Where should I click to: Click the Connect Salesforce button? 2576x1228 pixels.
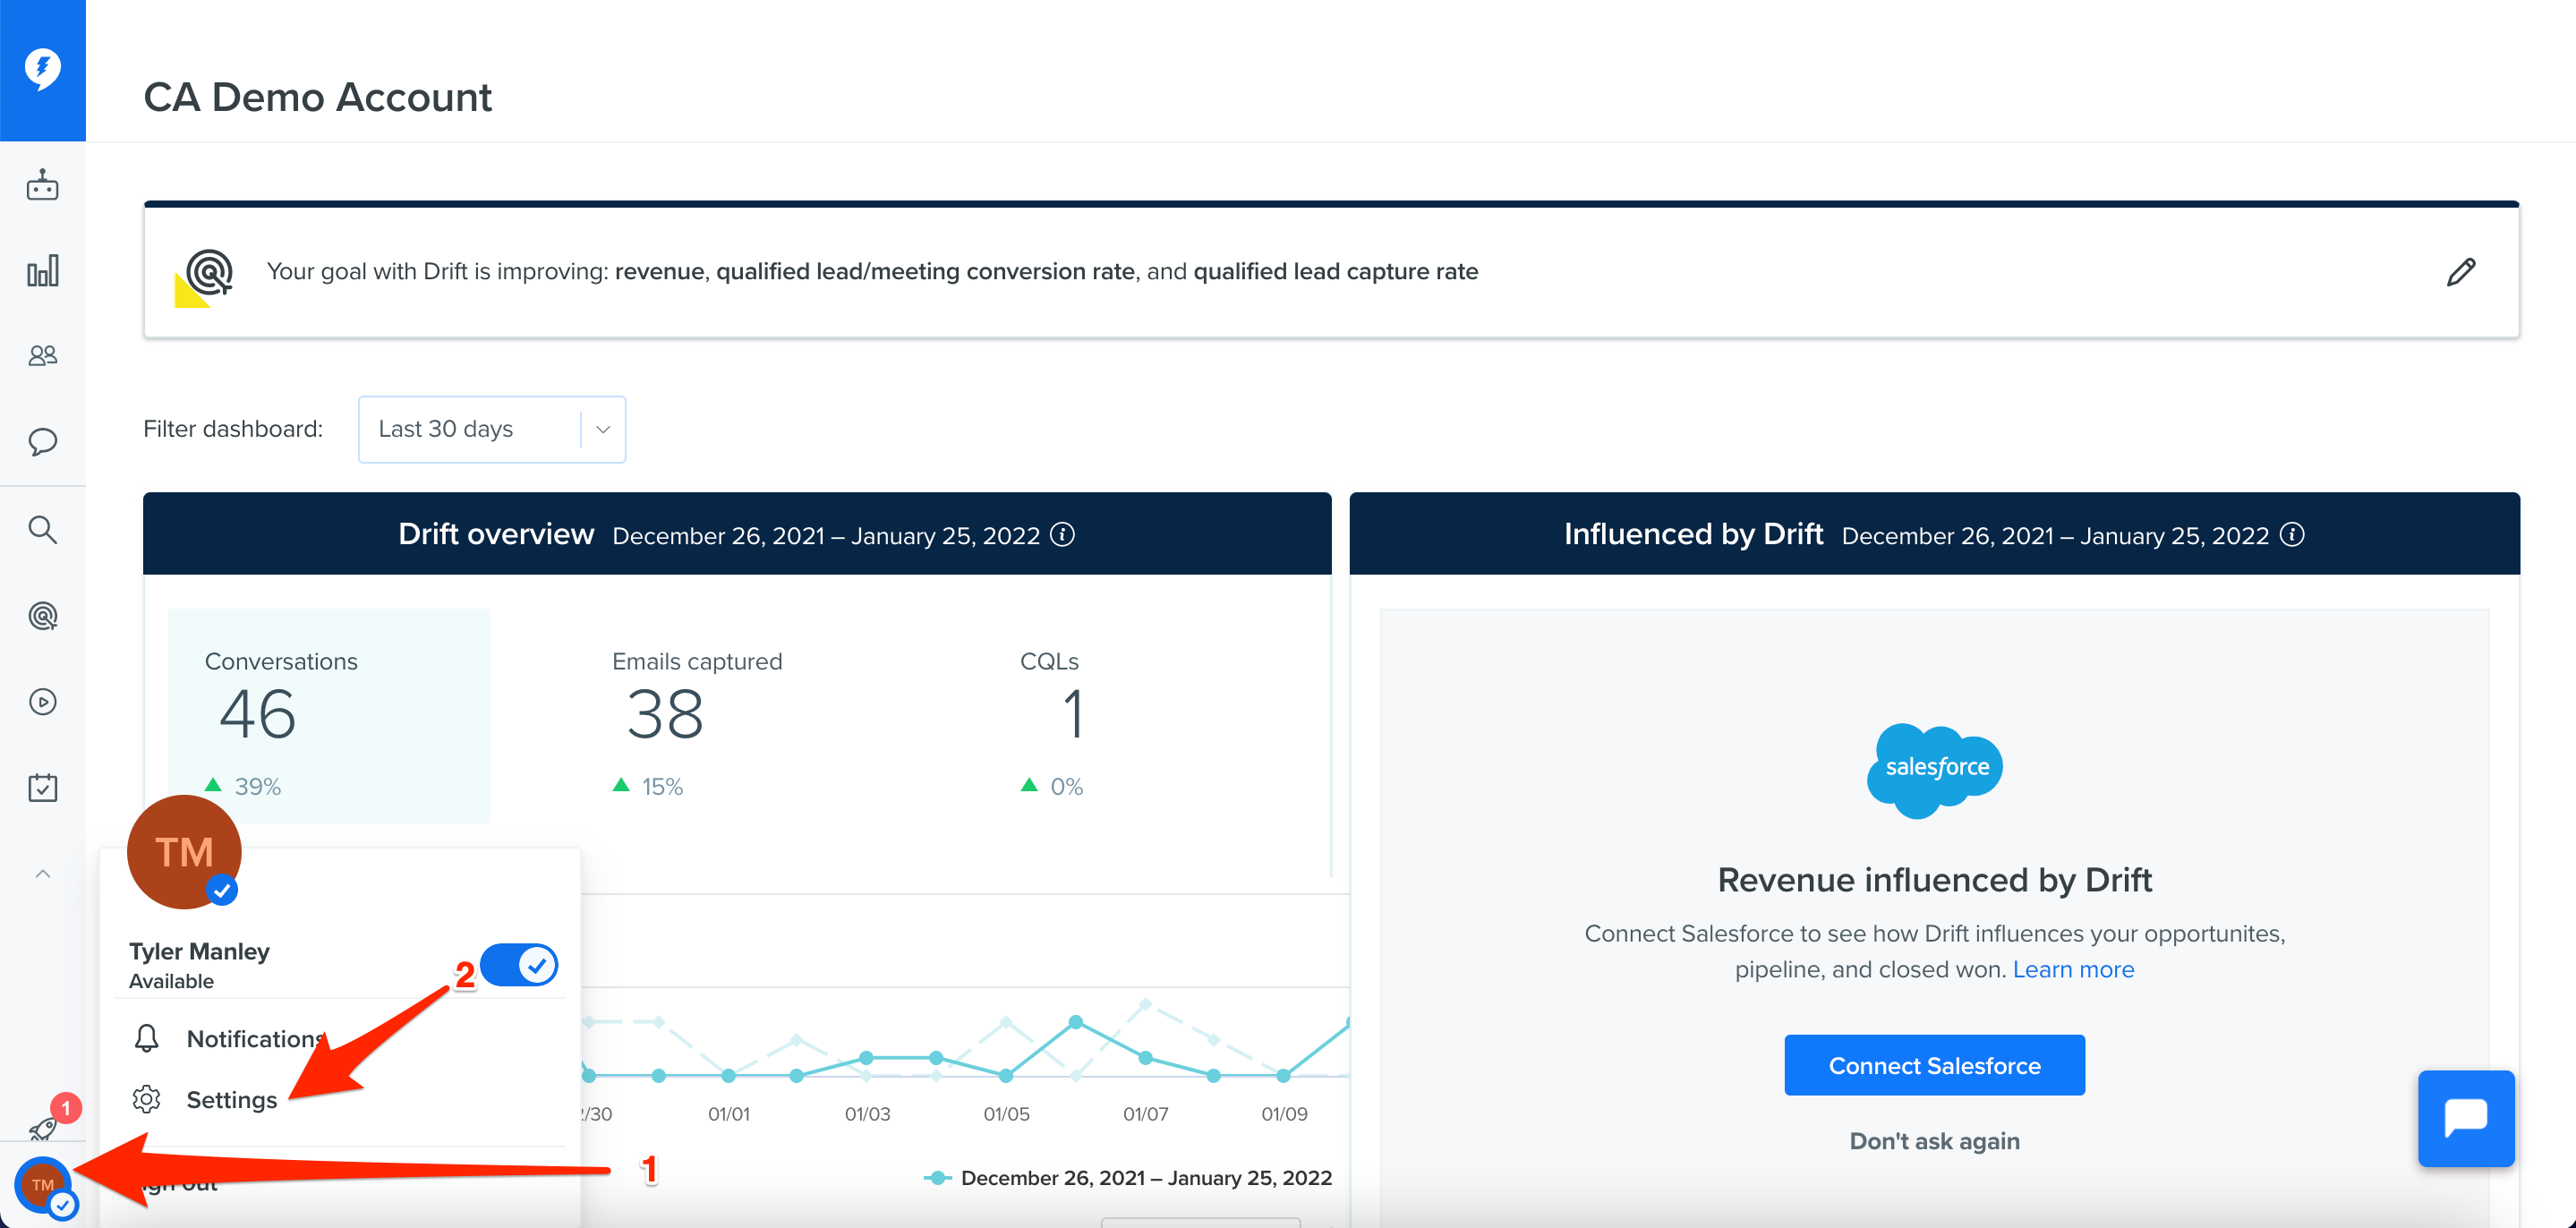coord(1935,1065)
